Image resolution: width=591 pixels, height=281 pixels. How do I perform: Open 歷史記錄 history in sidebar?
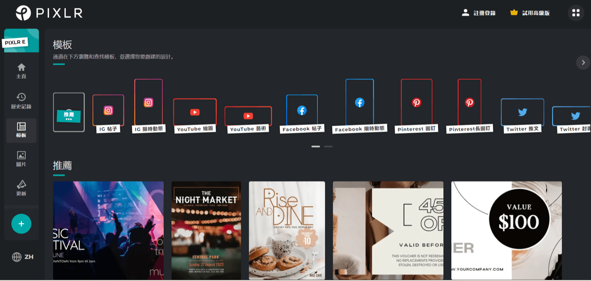pos(21,101)
